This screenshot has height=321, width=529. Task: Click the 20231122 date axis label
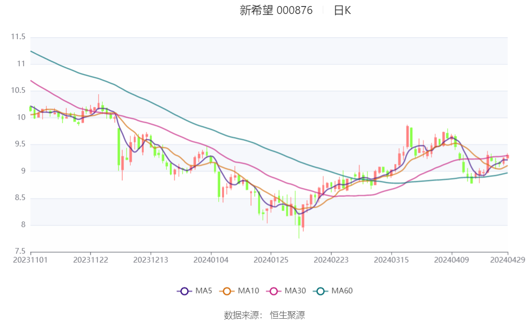point(90,260)
